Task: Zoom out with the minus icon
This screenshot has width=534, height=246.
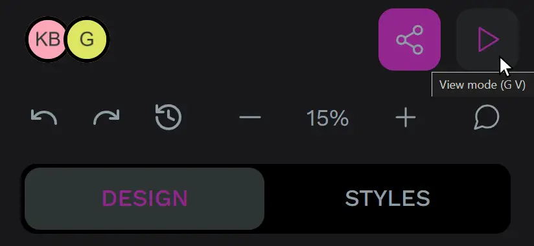Action: point(250,117)
